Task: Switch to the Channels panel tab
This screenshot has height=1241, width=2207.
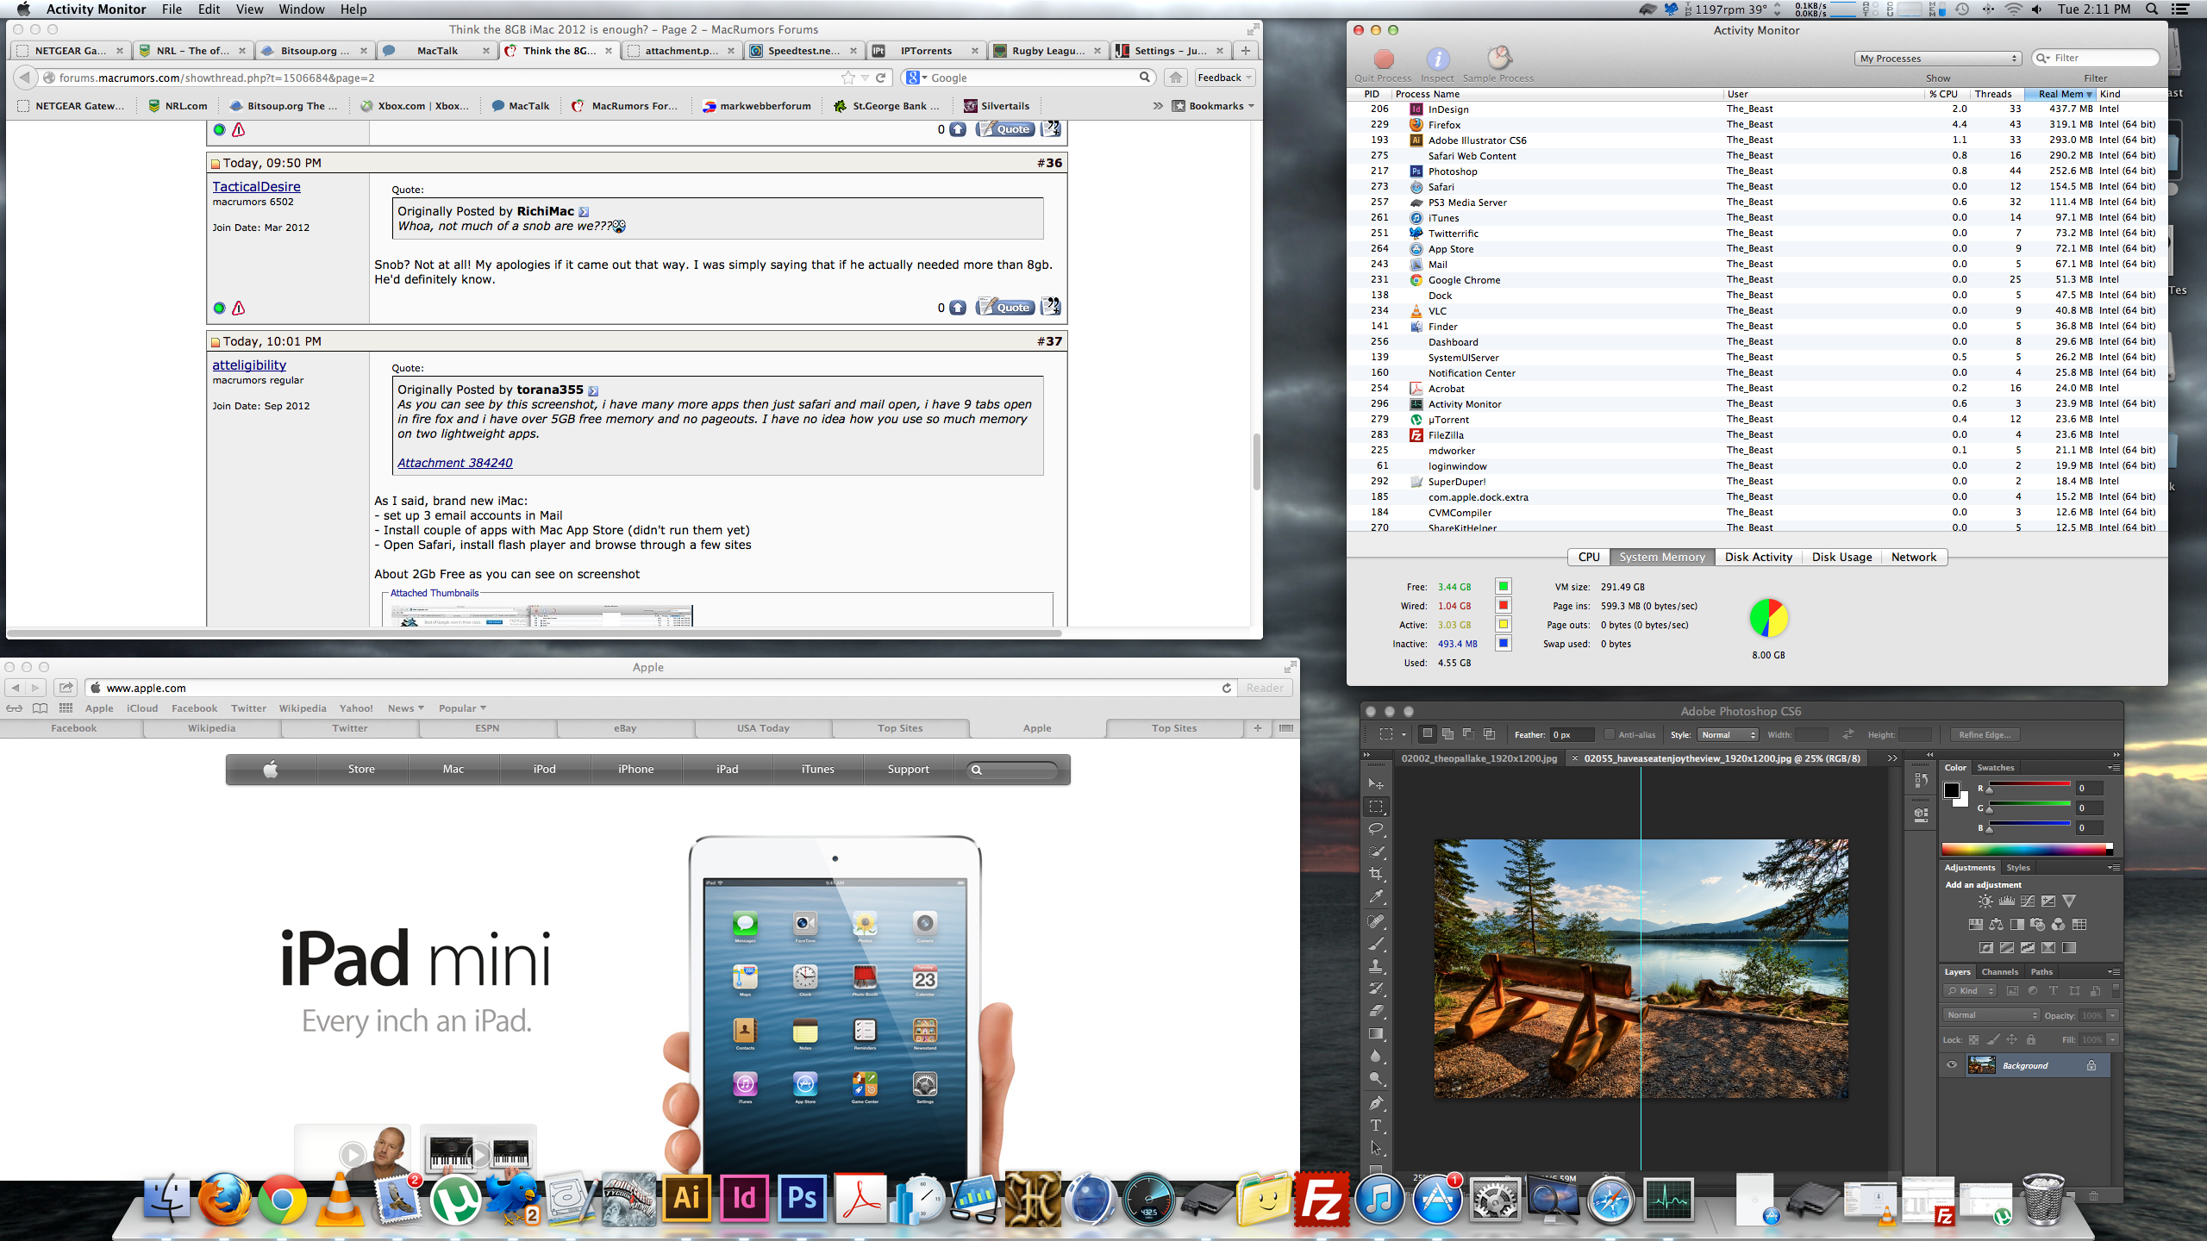Action: [x=1999, y=972]
